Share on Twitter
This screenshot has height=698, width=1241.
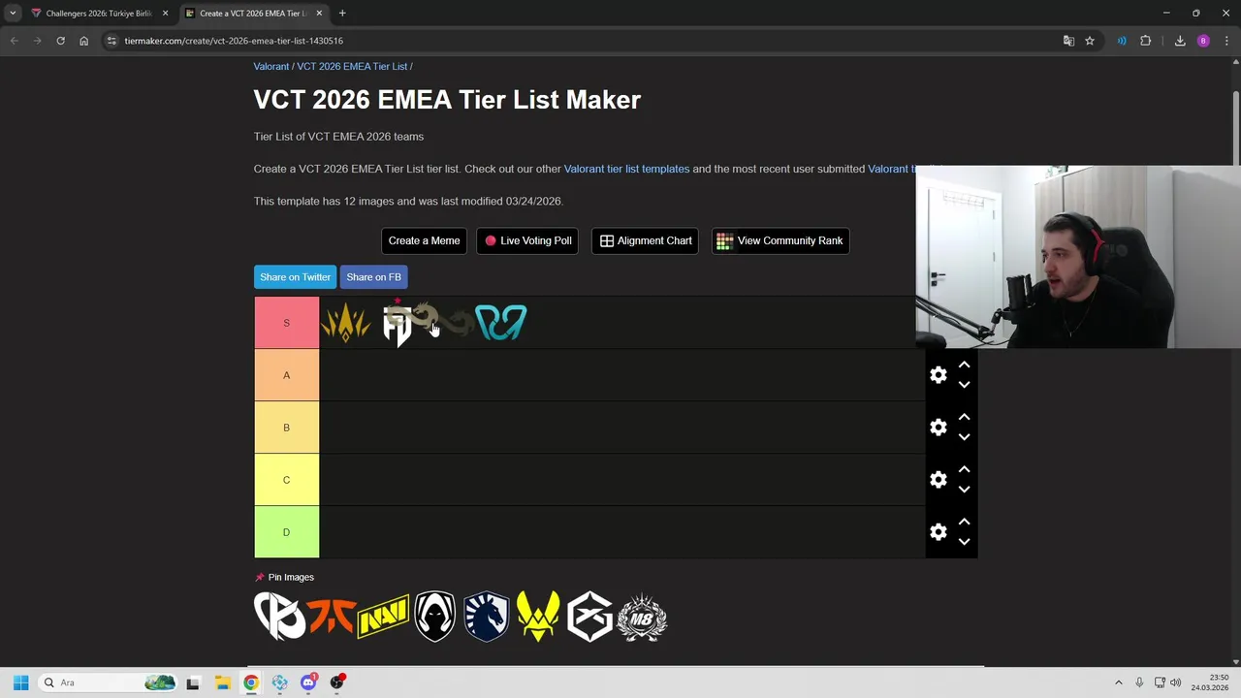pyautogui.click(x=295, y=277)
